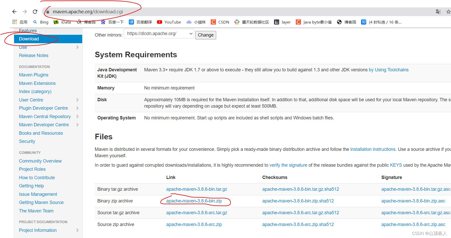This screenshot has width=451, height=238.
Task: Follow the by Using Toolchains link
Action: pos(389,70)
